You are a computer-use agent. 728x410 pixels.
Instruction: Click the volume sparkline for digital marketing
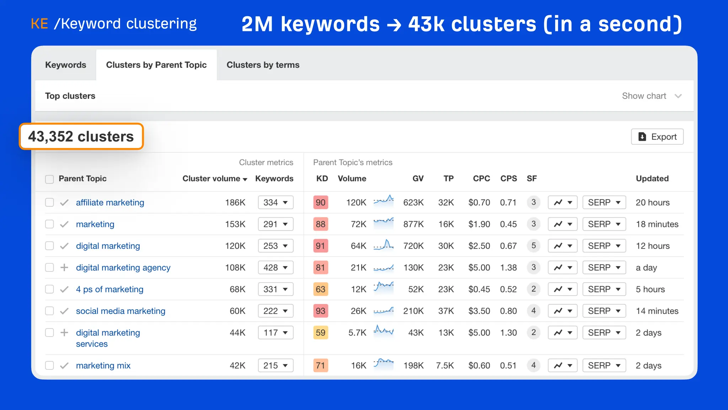click(x=384, y=245)
